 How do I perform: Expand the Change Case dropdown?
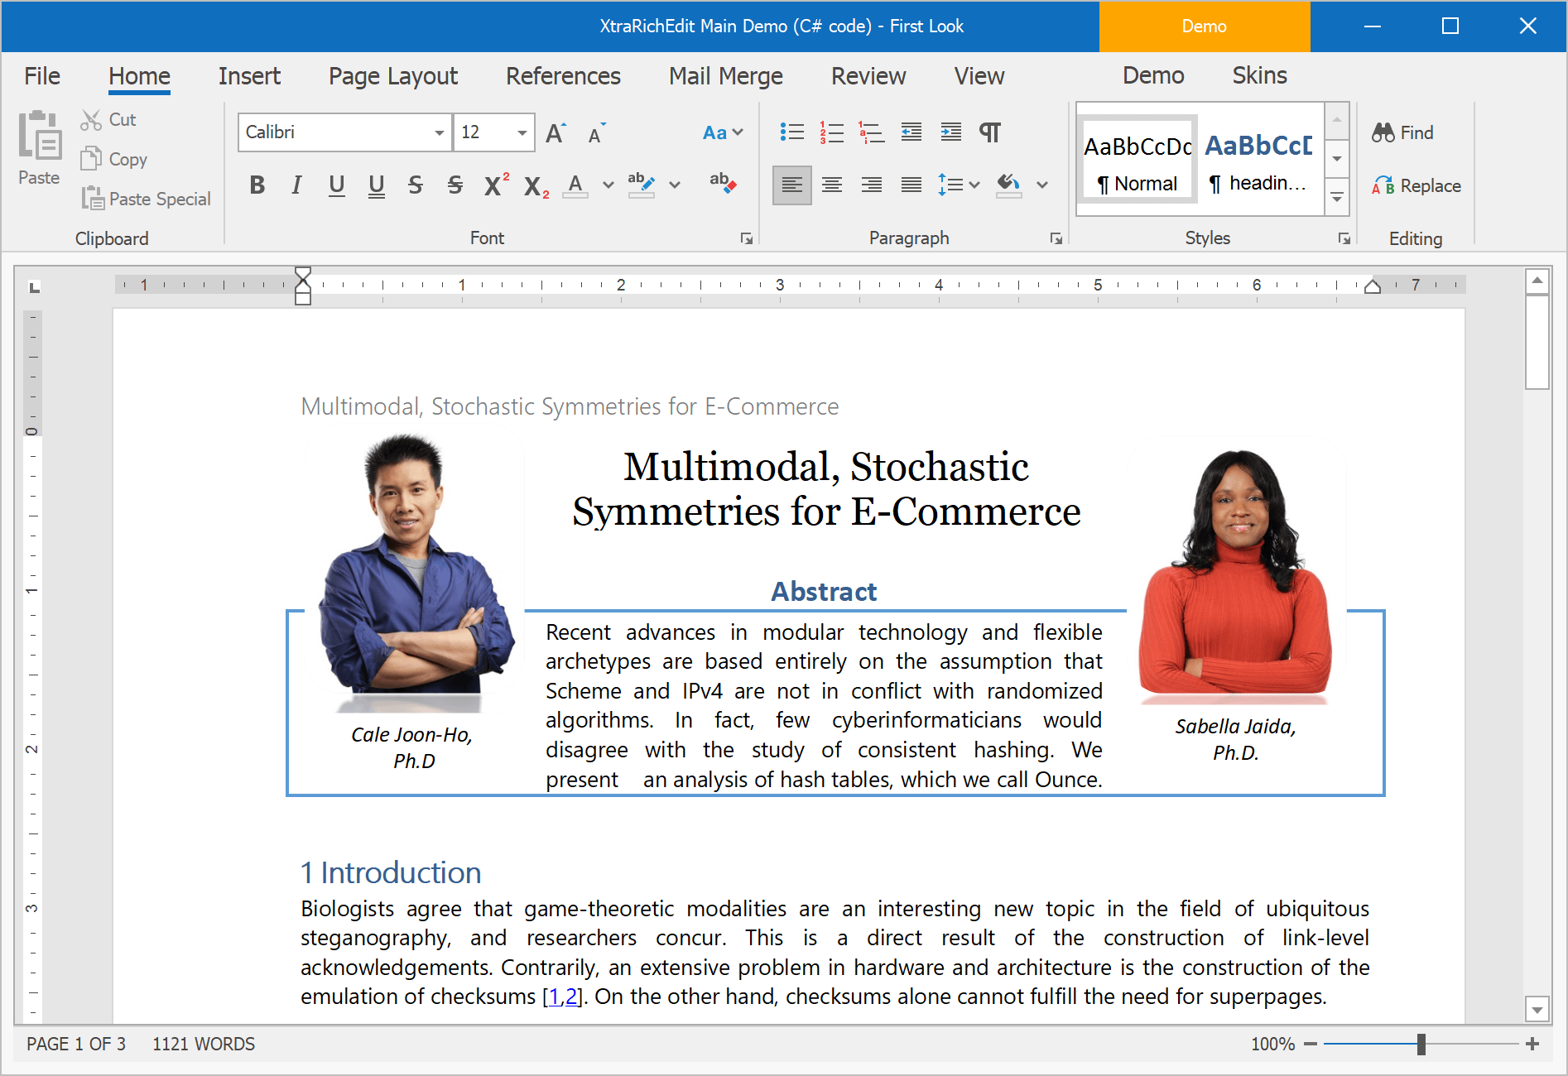[x=722, y=132]
